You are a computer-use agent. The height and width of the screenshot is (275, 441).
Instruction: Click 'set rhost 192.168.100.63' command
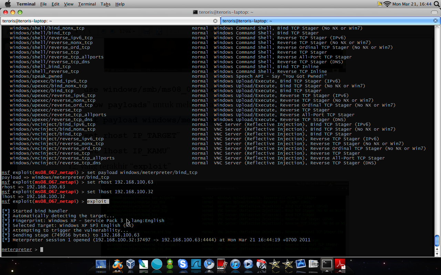(x=120, y=182)
